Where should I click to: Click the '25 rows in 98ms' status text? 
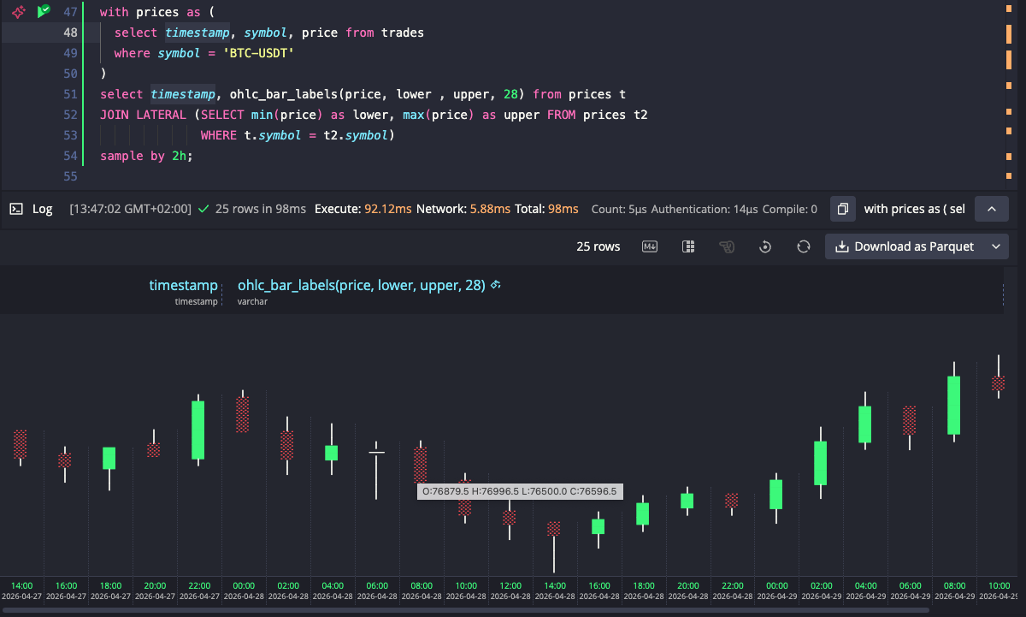tap(261, 209)
